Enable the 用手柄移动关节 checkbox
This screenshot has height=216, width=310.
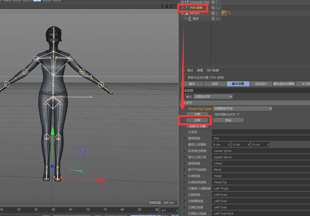238,114
